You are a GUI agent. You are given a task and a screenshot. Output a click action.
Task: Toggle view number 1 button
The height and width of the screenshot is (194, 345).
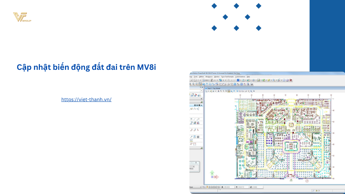click(207, 187)
